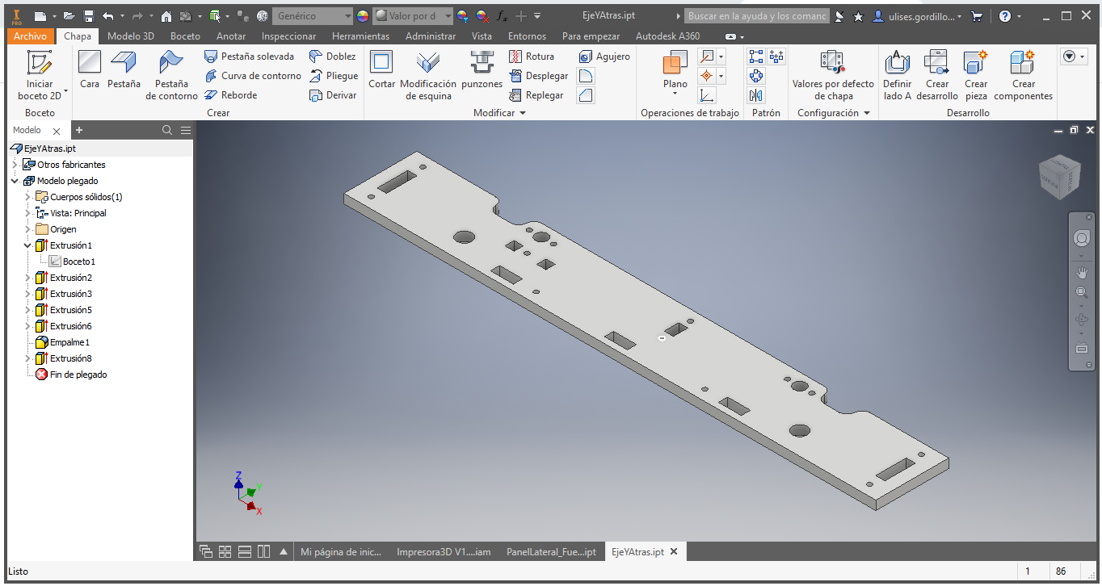Collapse the Modelo plegado node
1102x586 pixels.
[x=15, y=181]
